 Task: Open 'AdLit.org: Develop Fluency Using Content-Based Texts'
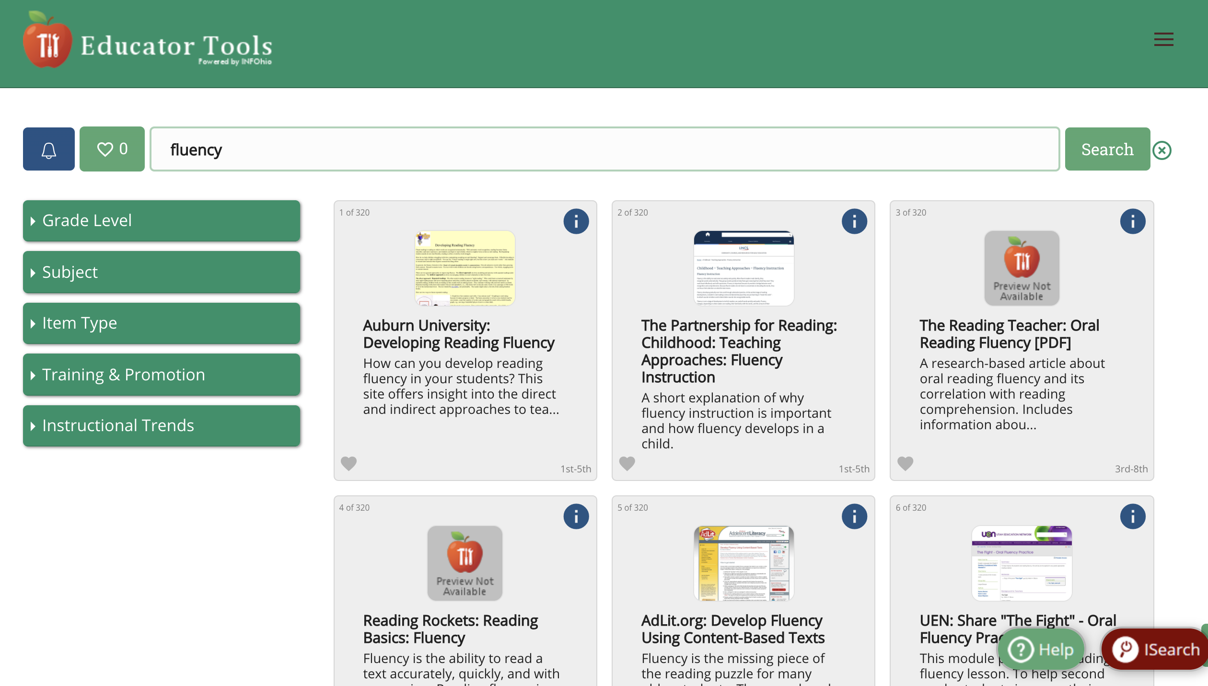733,629
